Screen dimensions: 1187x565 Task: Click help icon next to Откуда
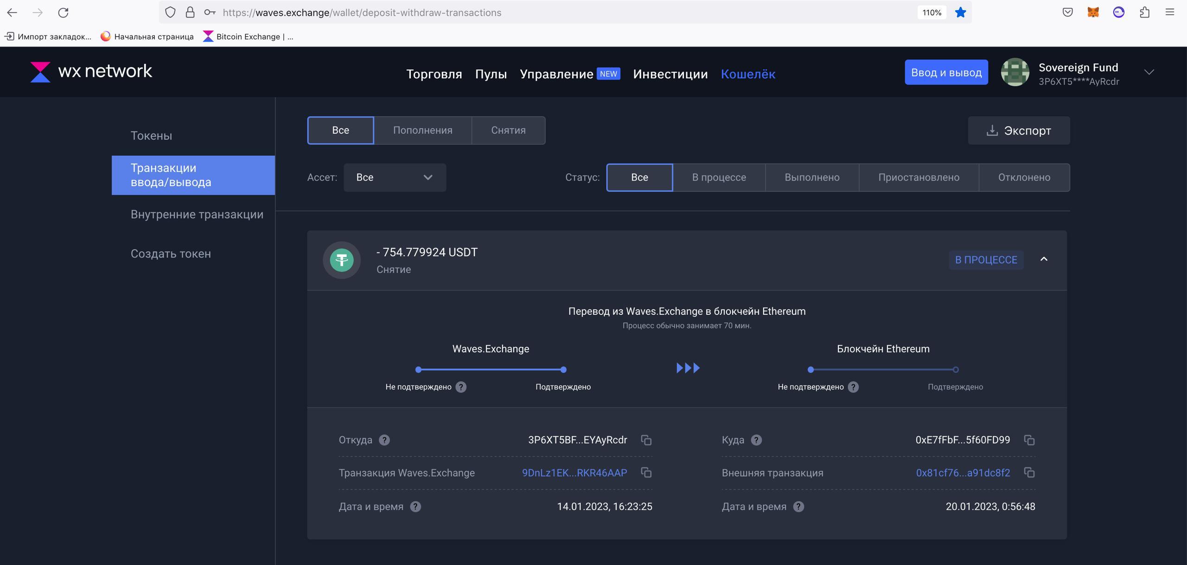coord(384,440)
